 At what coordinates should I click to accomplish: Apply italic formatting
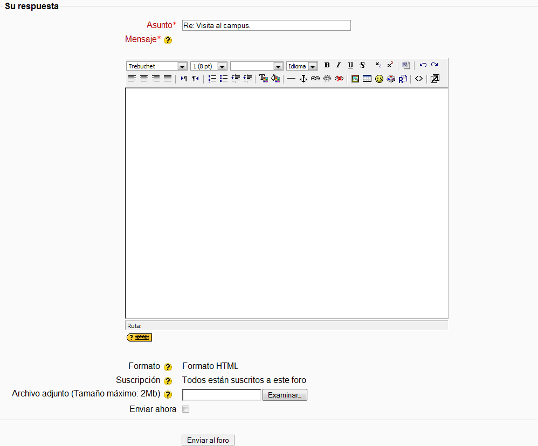pyautogui.click(x=339, y=65)
